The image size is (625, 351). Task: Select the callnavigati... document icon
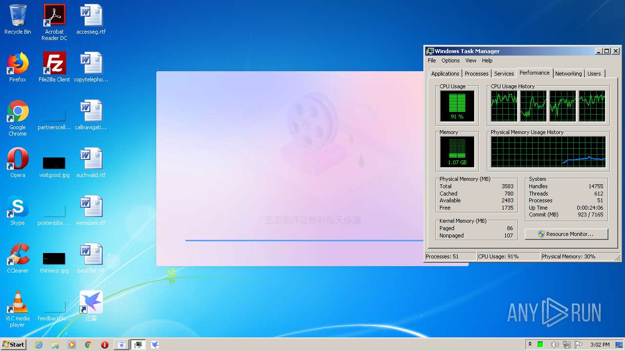pos(91,115)
